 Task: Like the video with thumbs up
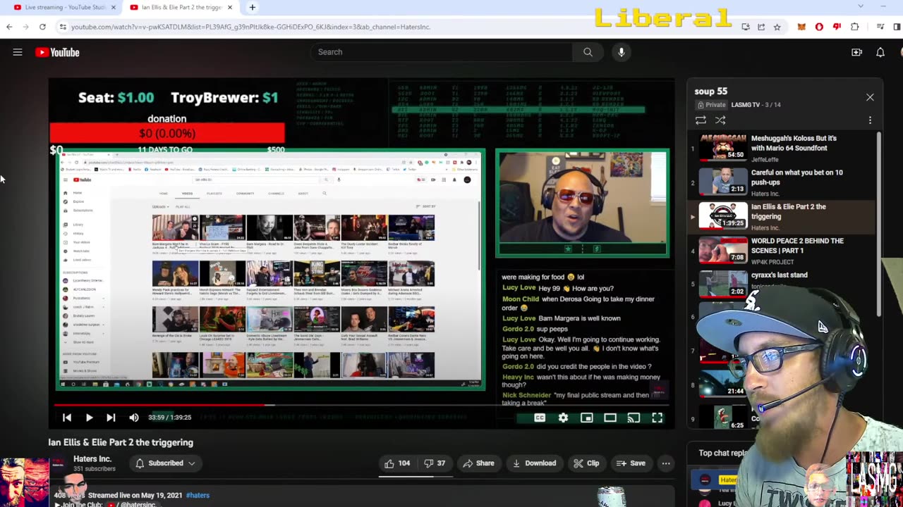[397, 463]
